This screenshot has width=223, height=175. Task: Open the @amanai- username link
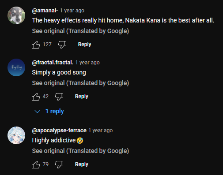coord(45,11)
